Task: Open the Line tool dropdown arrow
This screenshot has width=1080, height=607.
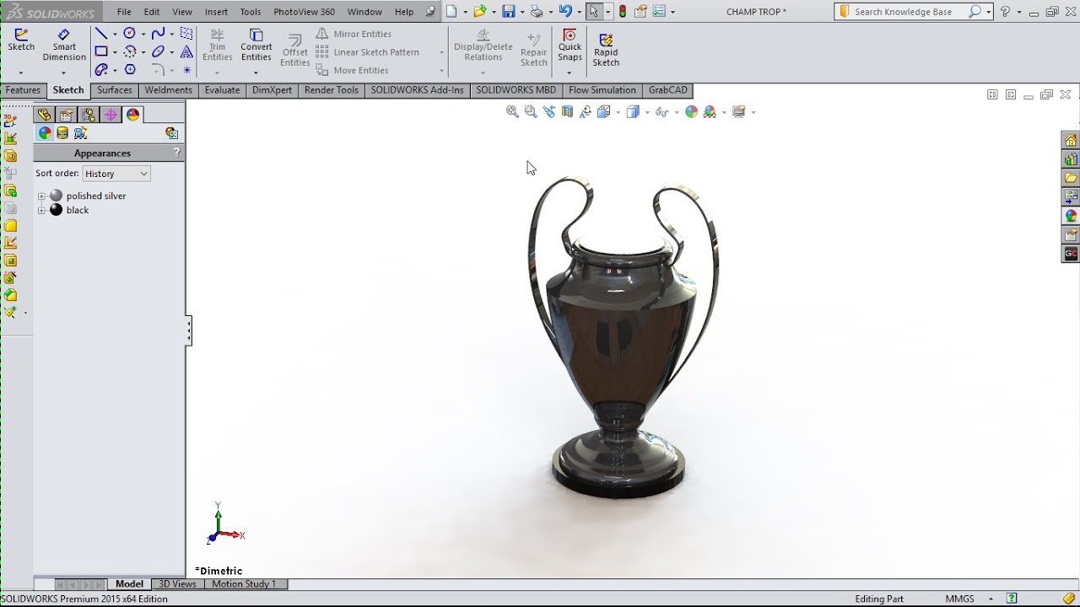Action: 114,34
